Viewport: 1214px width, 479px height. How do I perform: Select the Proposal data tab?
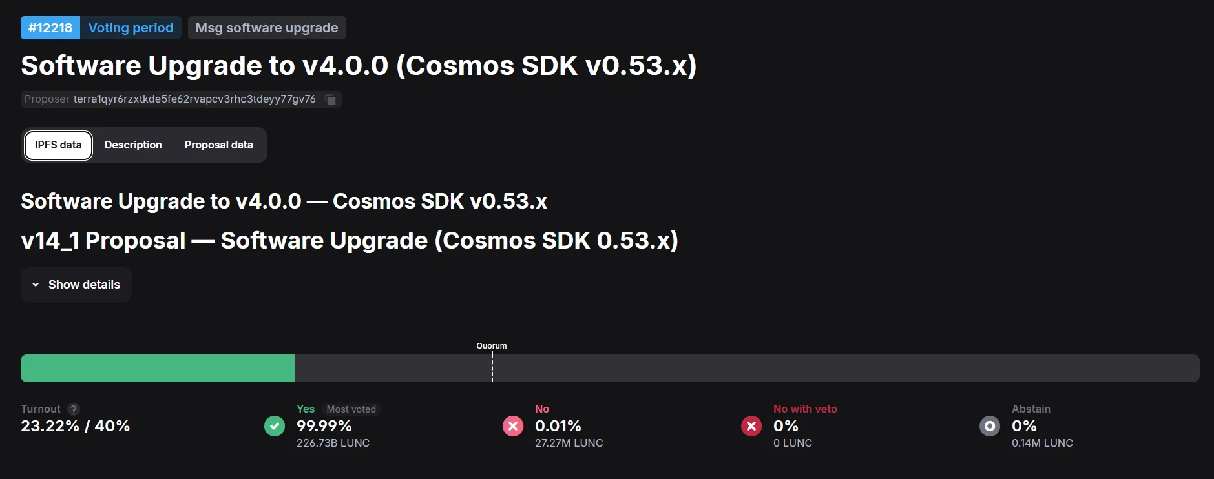click(x=218, y=145)
